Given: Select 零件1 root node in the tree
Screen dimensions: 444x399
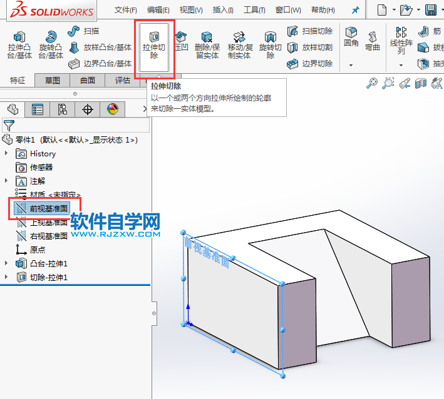Looking at the screenshot, I should (70, 139).
